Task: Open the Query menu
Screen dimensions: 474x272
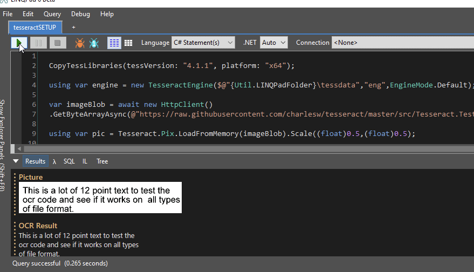Action: click(x=52, y=14)
